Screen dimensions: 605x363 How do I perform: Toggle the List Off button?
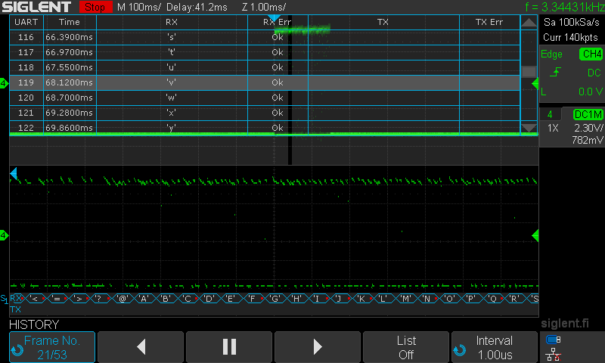coord(406,347)
